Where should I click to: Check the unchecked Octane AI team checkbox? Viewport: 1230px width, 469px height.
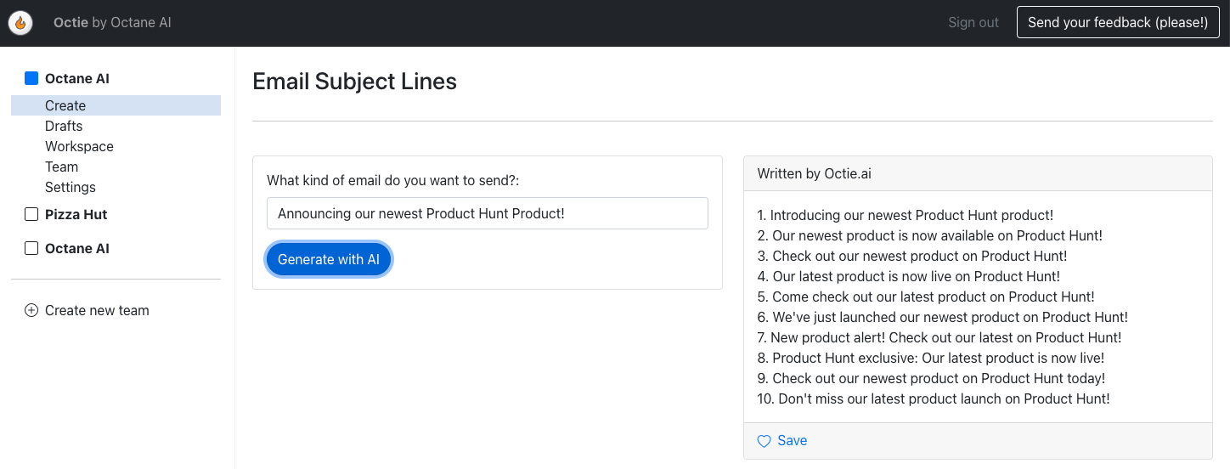click(x=31, y=248)
